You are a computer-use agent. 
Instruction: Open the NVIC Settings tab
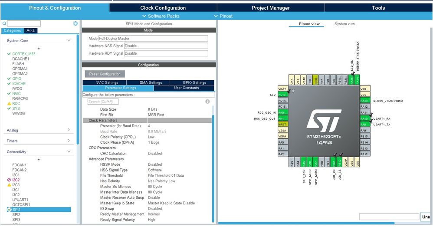(x=105, y=82)
